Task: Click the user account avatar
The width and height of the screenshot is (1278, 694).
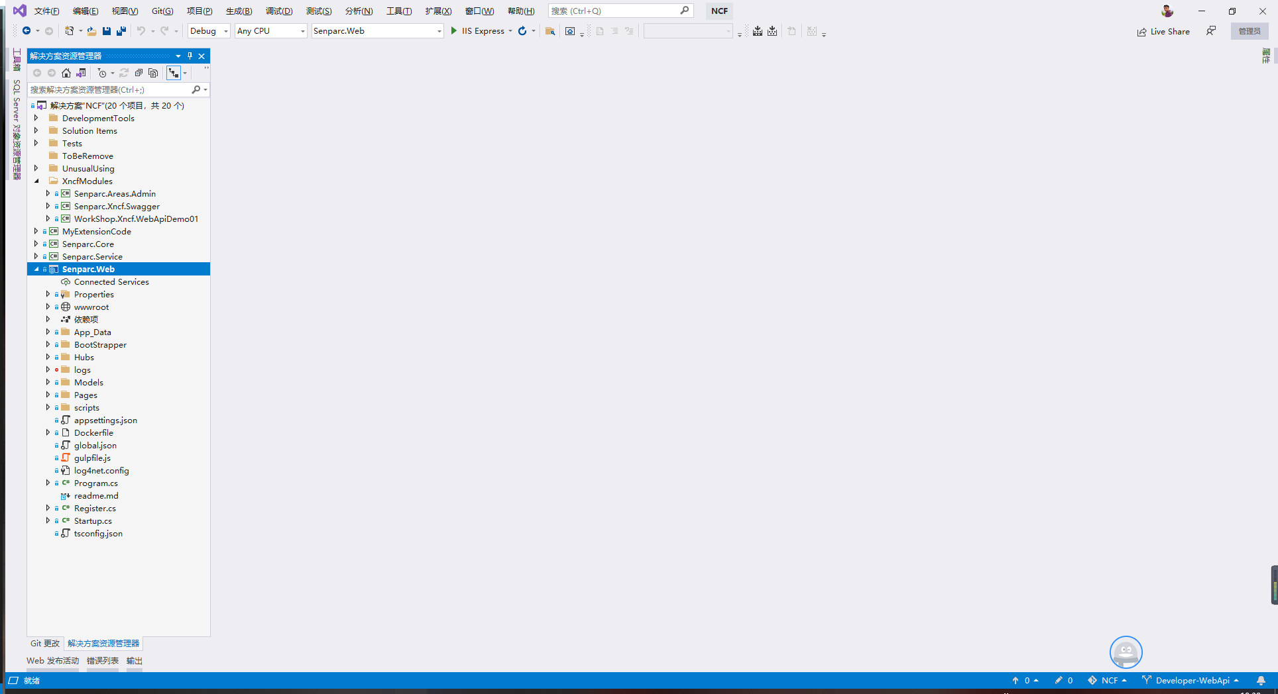Action: 1167,11
